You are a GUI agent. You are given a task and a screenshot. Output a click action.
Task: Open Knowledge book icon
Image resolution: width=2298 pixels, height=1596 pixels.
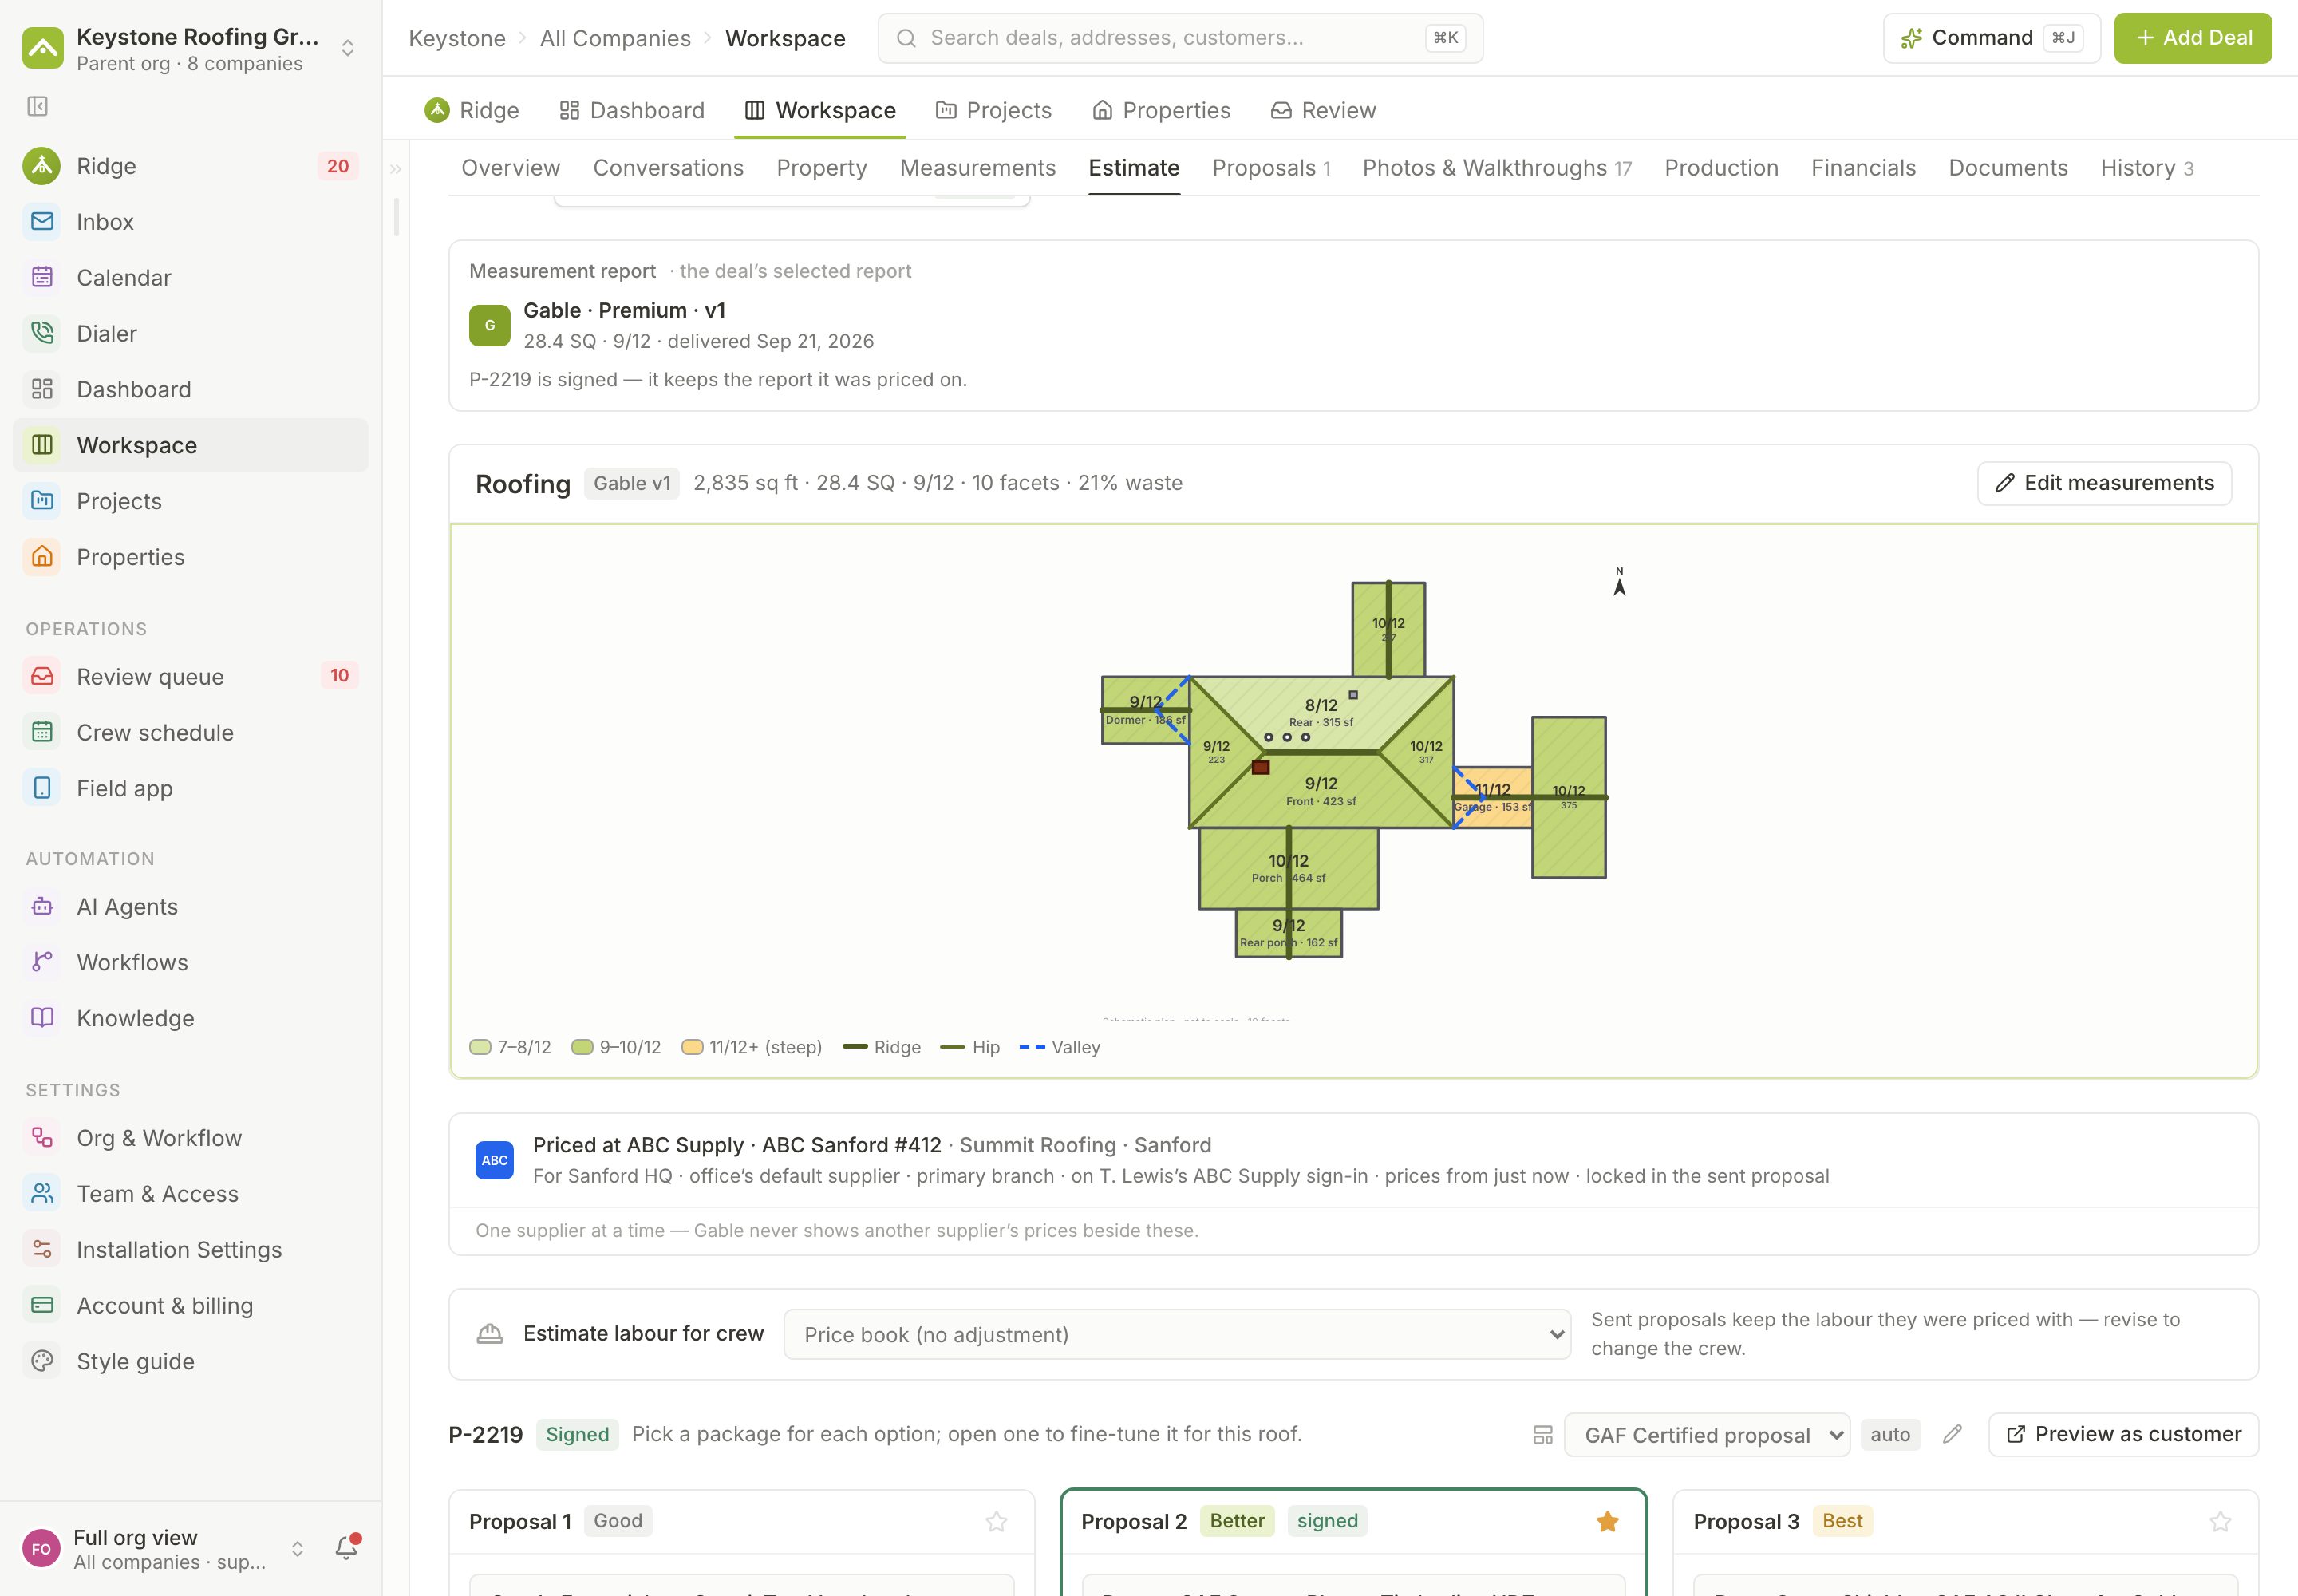click(x=42, y=1018)
